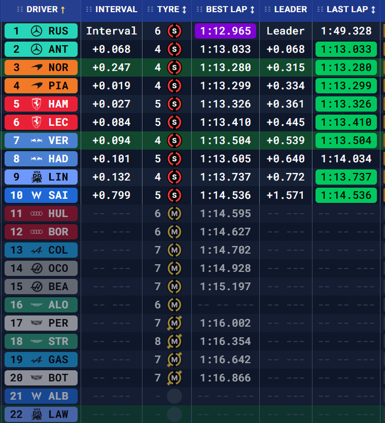Viewport: 385px width, 423px height.
Task: Click HAD's last lap 1:14.034
Action: (346, 159)
